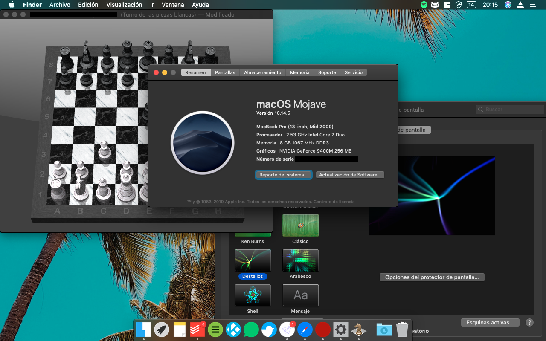This screenshot has height=341, width=546.
Task: Click the Spotify menu bar icon
Action: 424,5
